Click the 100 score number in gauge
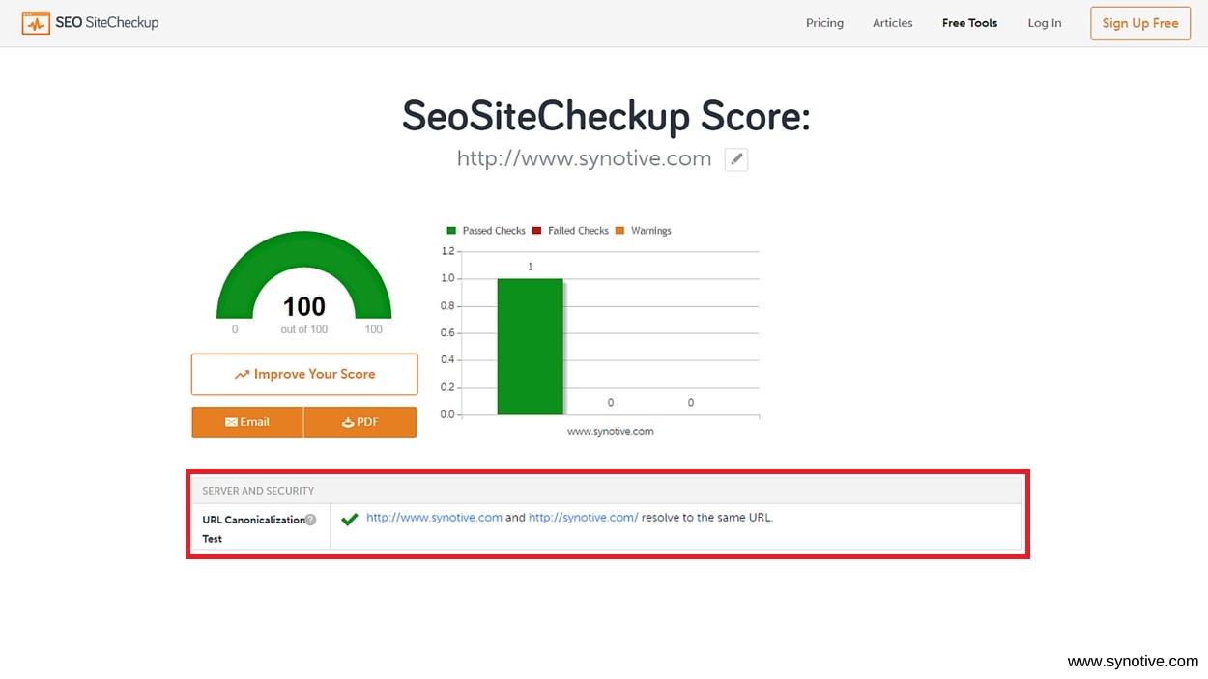 (x=304, y=307)
